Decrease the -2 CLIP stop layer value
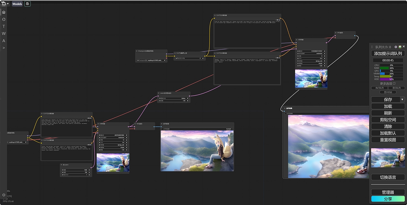407x205 pixels. coord(176,58)
